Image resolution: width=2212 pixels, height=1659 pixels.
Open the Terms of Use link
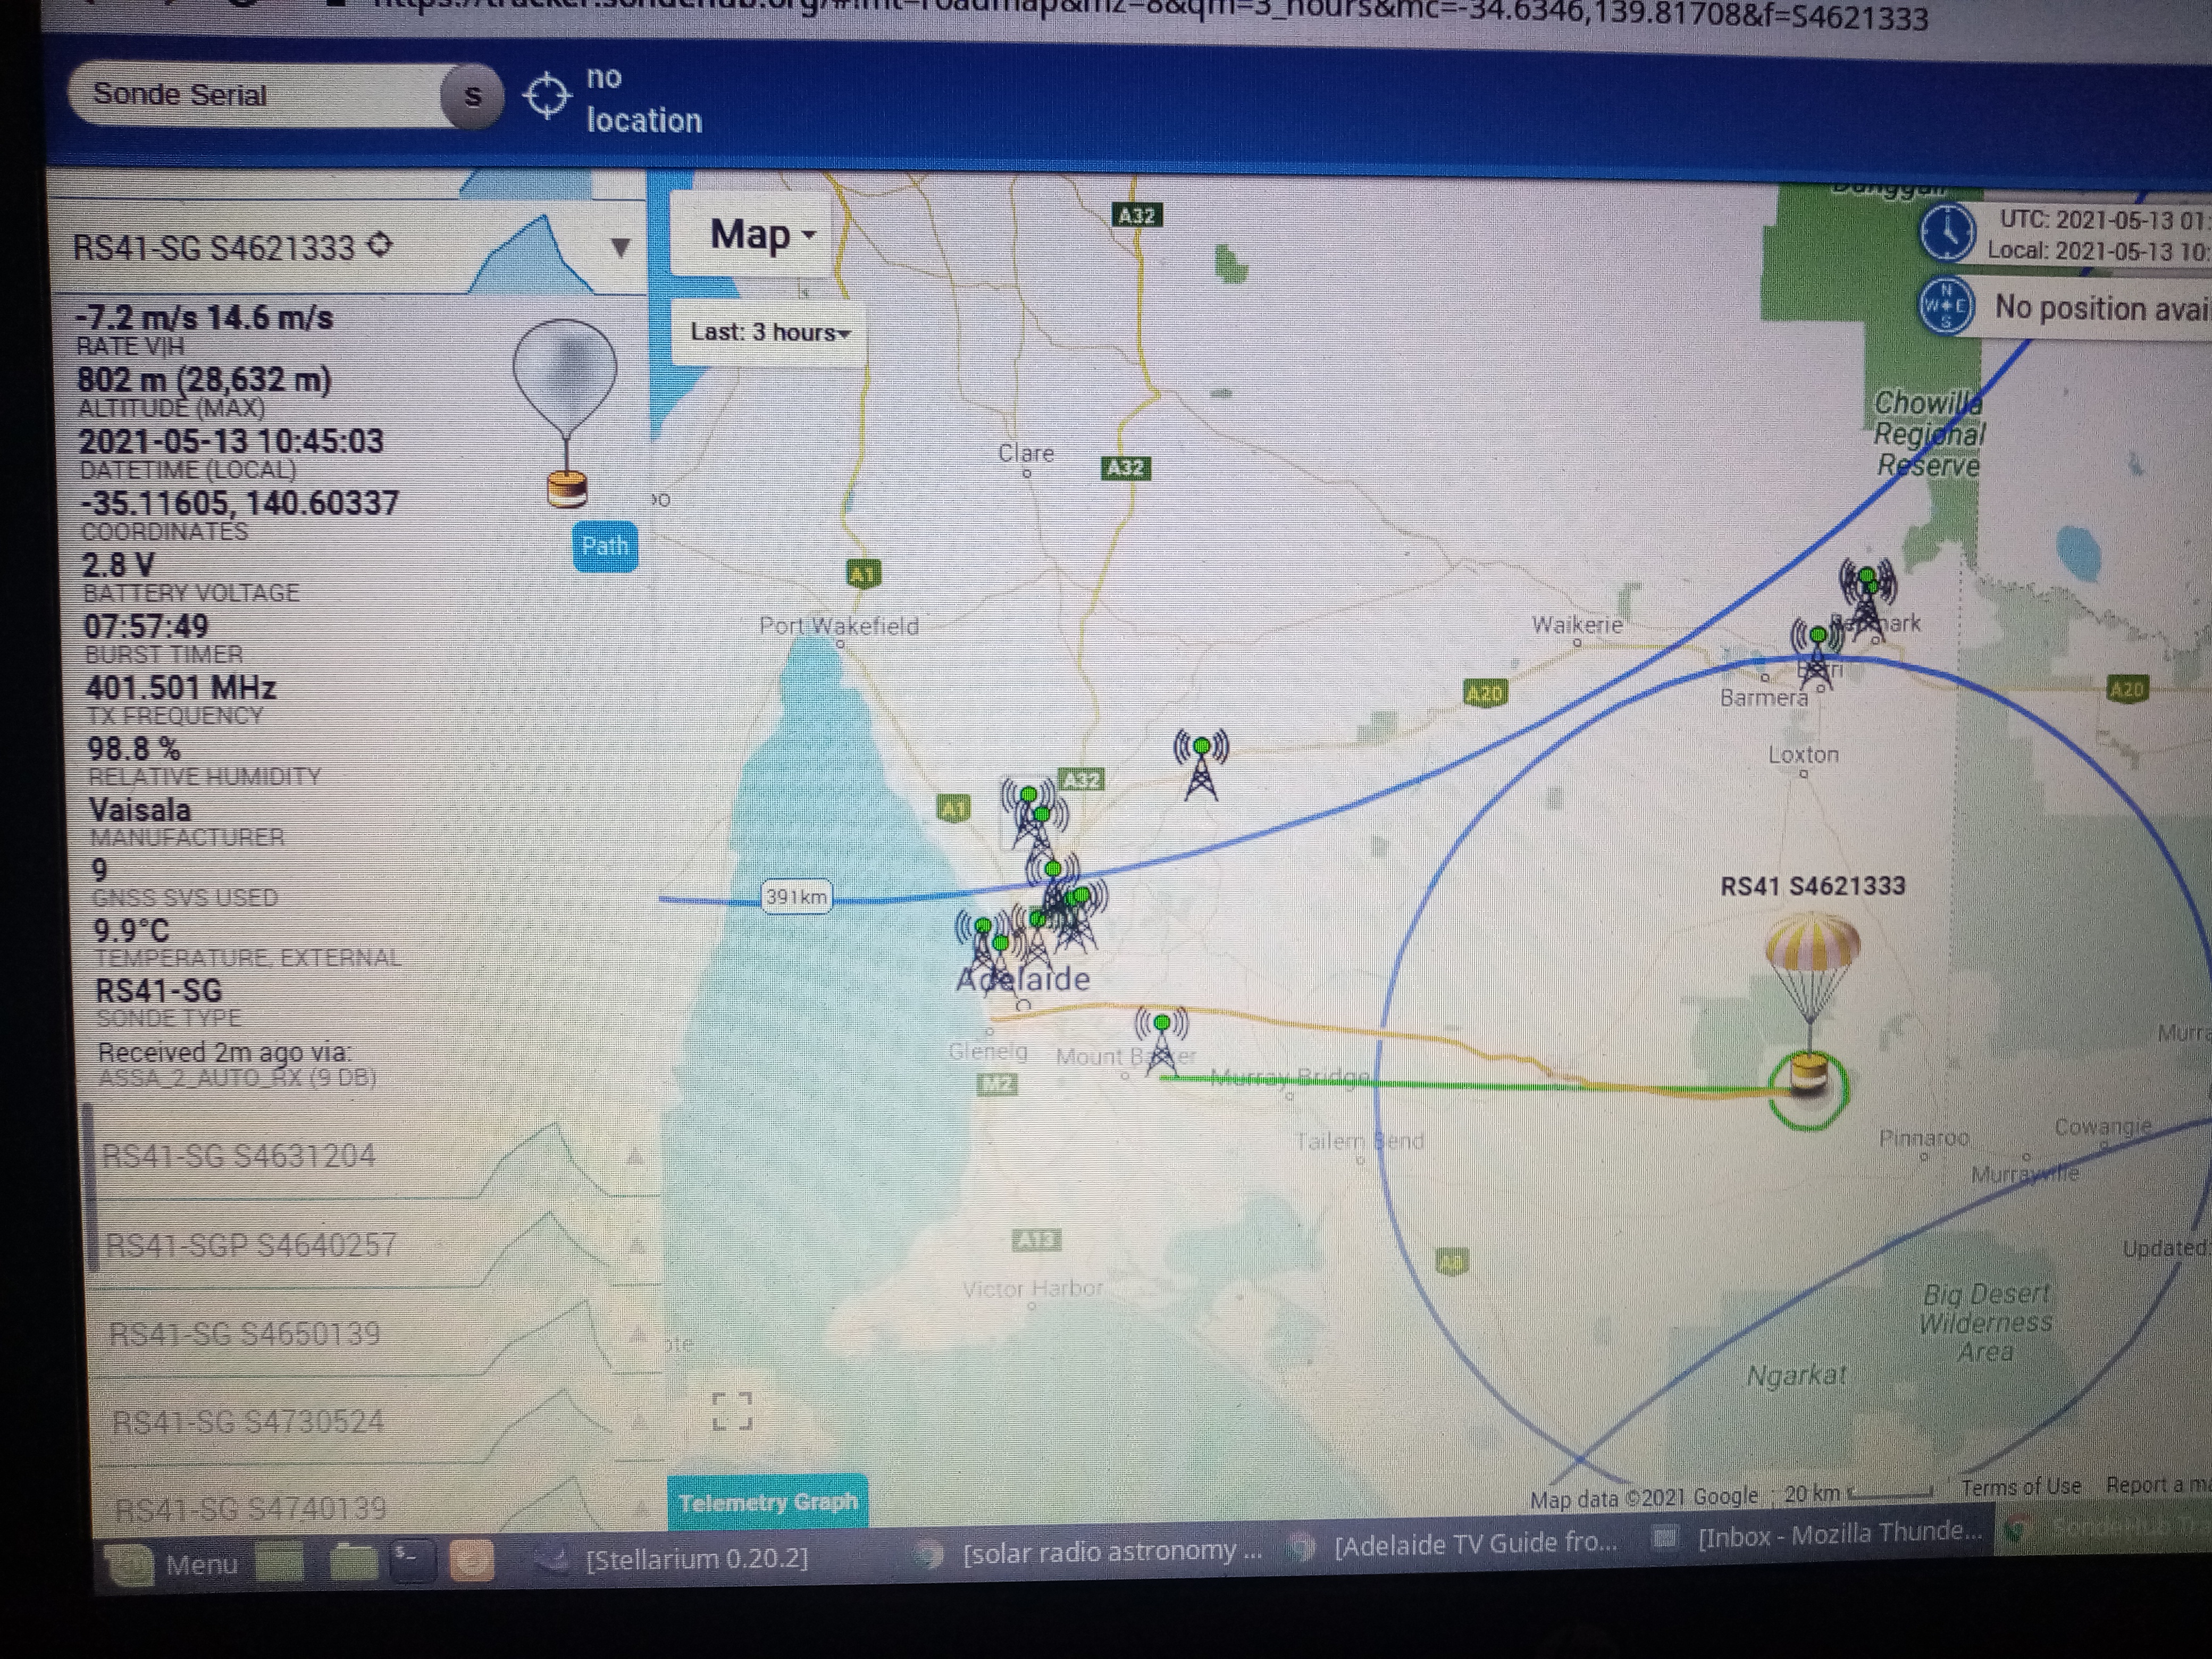2020,1488
